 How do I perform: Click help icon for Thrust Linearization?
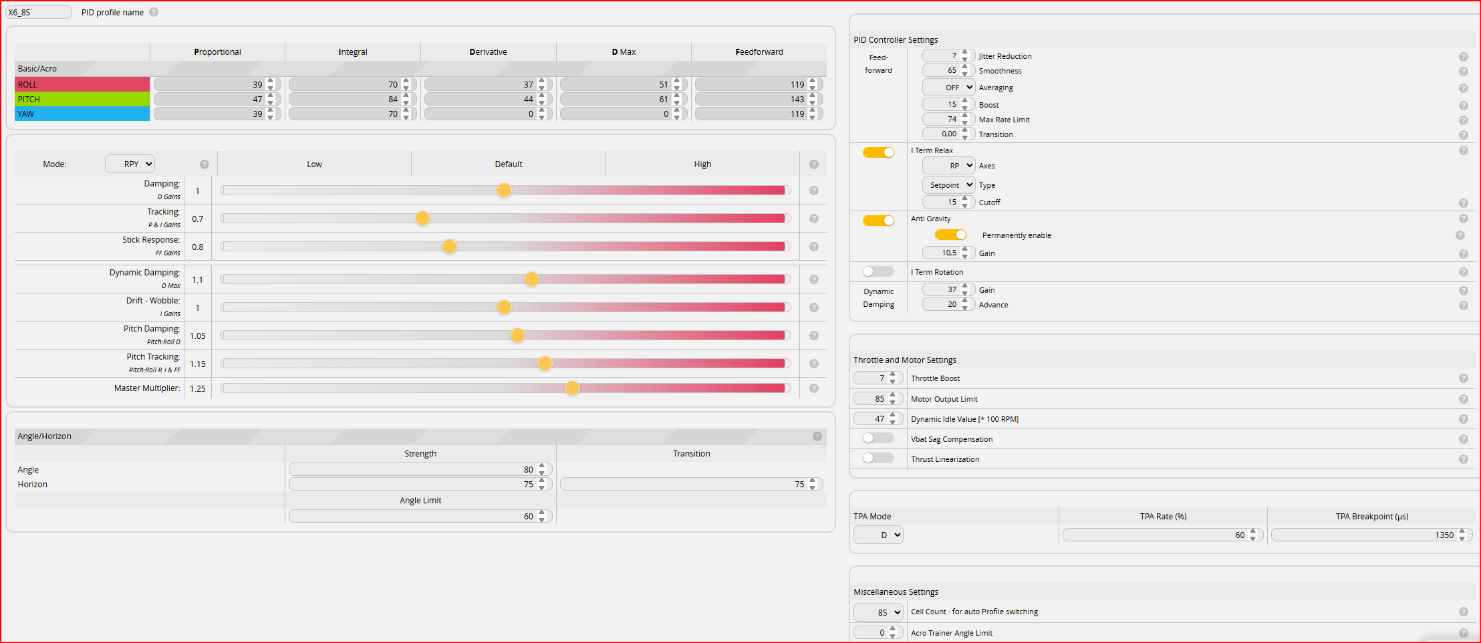1463,459
